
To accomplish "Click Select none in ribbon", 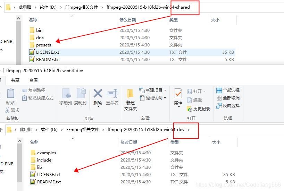I will click(228, 98).
